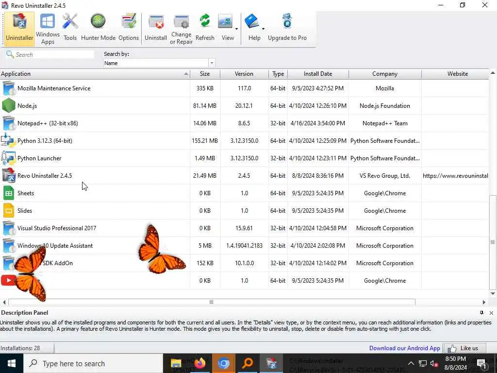Select the Python 3.12.3 (64-bit) icon
The image size is (497, 373).
tap(9, 140)
